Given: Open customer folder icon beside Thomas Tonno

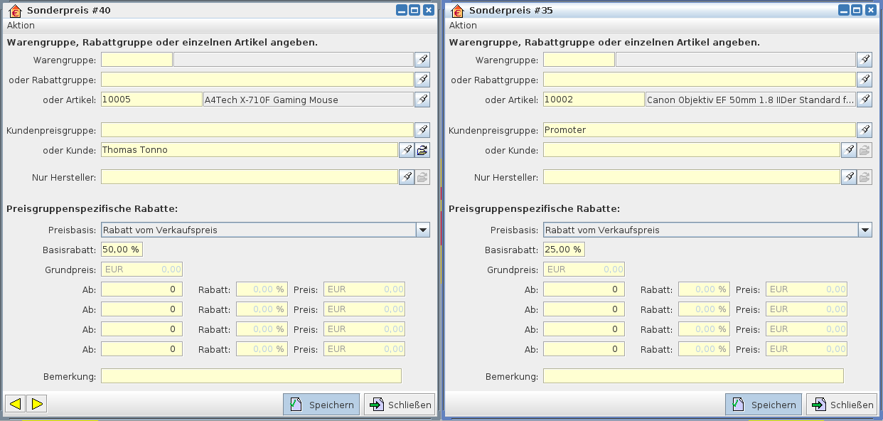Looking at the screenshot, I should [x=422, y=150].
